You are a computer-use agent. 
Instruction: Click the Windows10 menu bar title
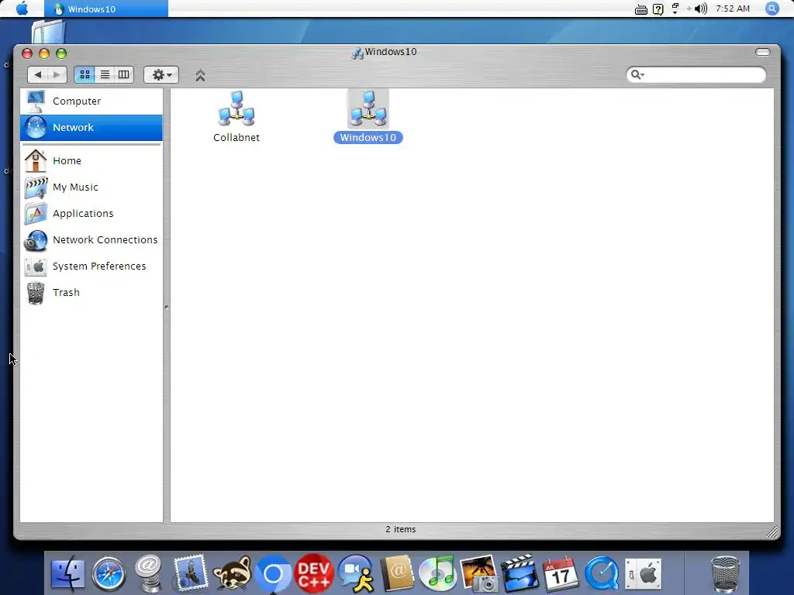coord(106,9)
